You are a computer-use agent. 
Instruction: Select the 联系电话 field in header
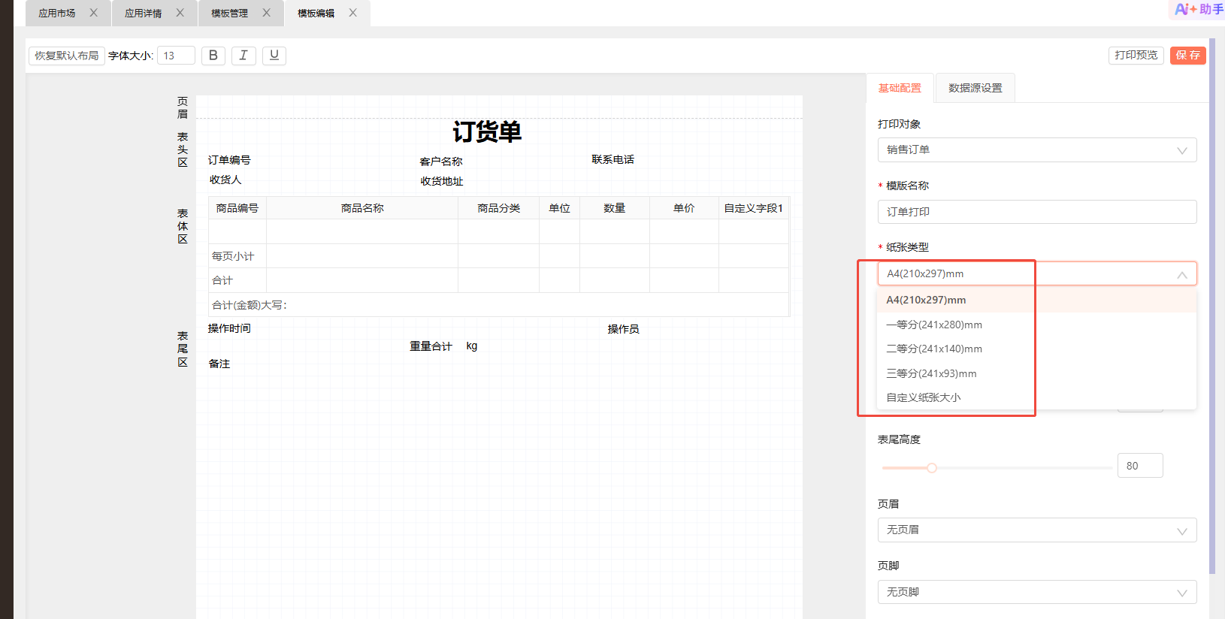[613, 159]
